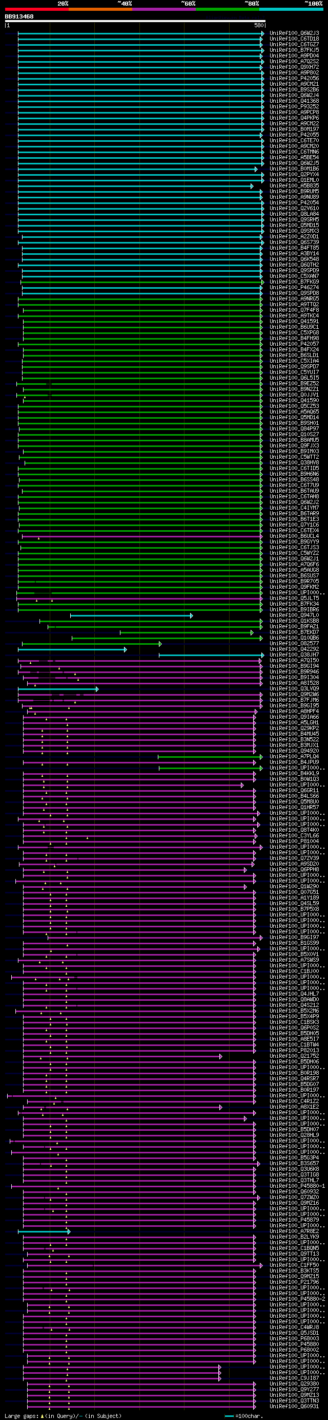Viewport: 328px width, 1420px height.
Task: Click the cyan alignment bar for UniRef100_Q38JH7
Action: pos(212,656)
